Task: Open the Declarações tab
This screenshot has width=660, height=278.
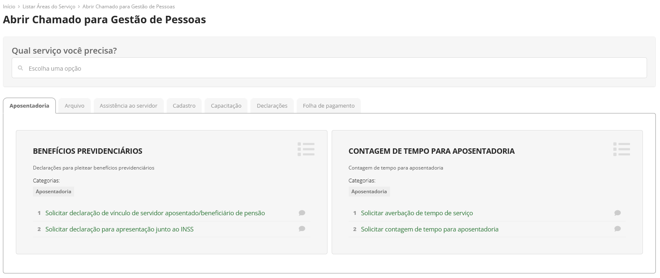Action: (x=272, y=106)
